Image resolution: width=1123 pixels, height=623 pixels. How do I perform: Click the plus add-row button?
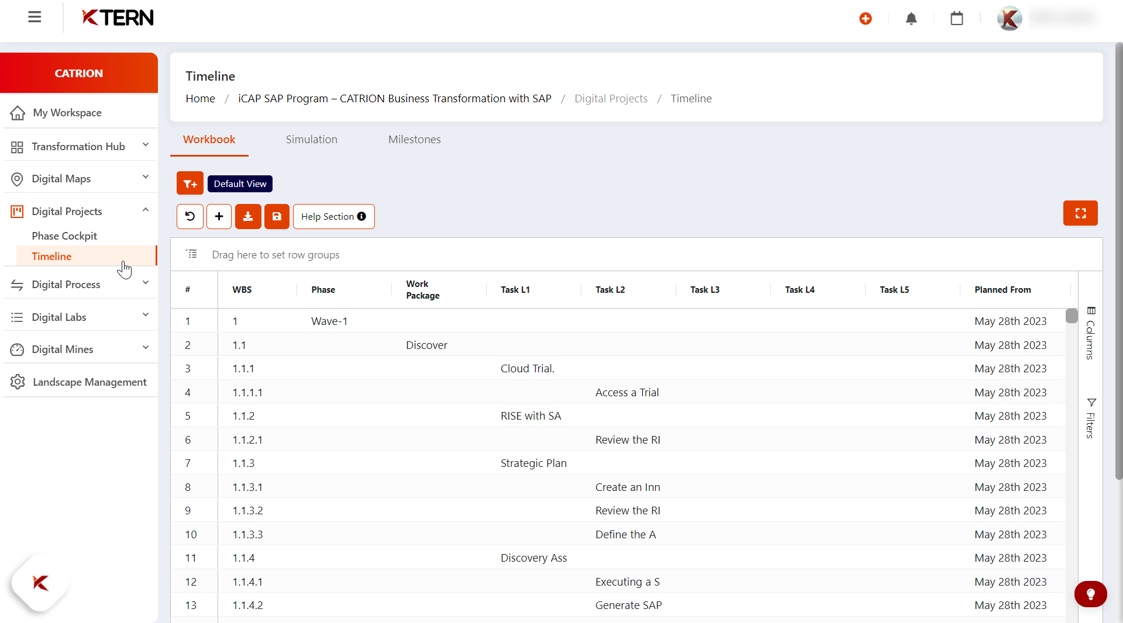tap(219, 216)
